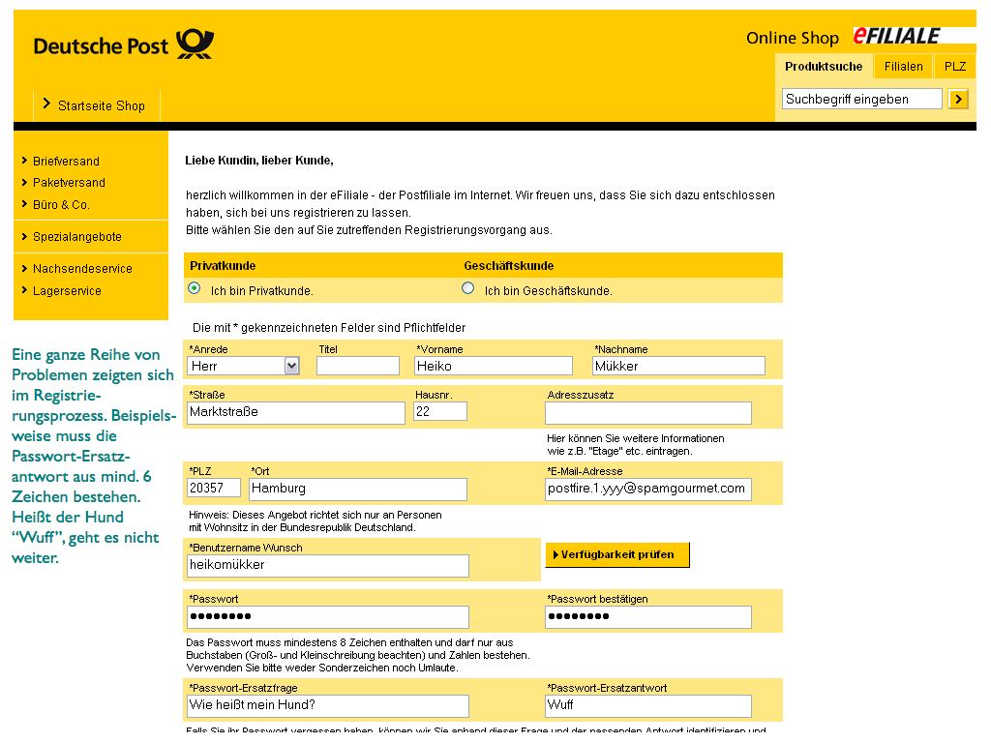Click the Deutsche Post wordmark
Screen dimensions: 991x743
point(101,46)
